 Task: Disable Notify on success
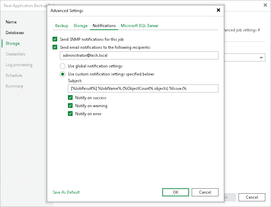click(x=70, y=97)
